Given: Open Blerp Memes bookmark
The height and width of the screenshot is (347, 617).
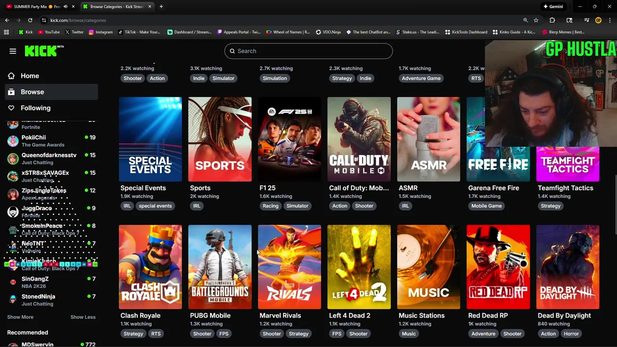Looking at the screenshot, I should click(x=563, y=32).
